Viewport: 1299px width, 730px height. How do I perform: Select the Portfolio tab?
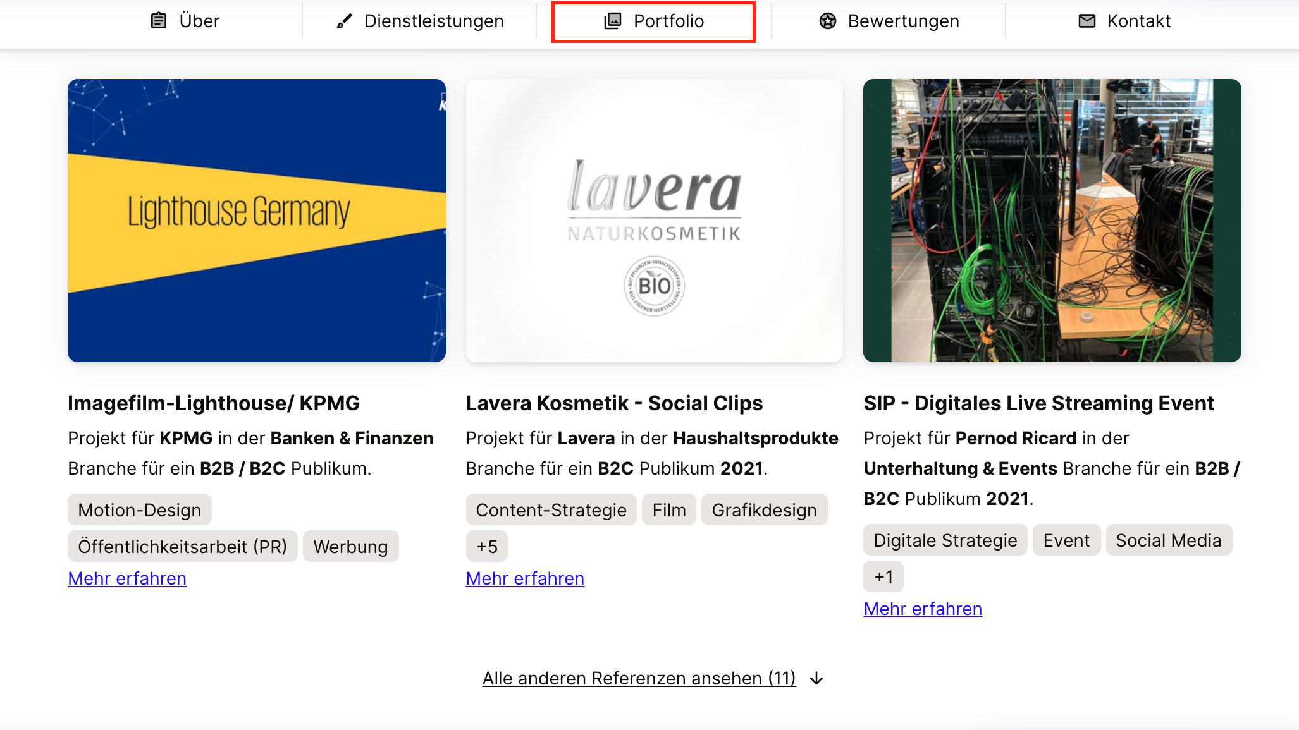point(653,21)
